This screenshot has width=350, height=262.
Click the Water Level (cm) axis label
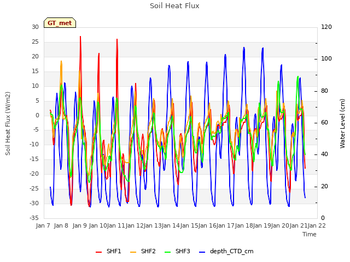tap(342, 123)
